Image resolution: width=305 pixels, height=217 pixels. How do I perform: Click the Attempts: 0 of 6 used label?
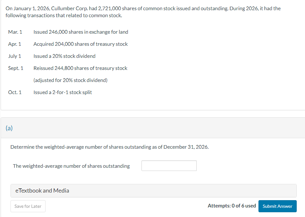pos(232,206)
